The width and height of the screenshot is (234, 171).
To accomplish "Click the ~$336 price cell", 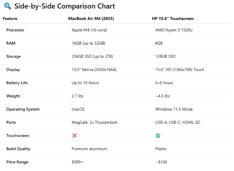I will tap(161, 162).
